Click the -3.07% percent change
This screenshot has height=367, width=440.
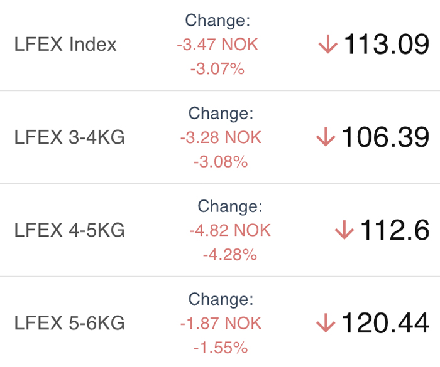coord(217,69)
